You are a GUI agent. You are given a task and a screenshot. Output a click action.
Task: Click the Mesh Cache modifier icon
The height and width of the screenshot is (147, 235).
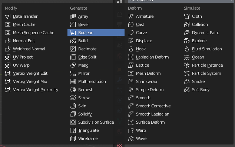8,24
